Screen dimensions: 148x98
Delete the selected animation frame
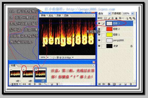(57, 84)
